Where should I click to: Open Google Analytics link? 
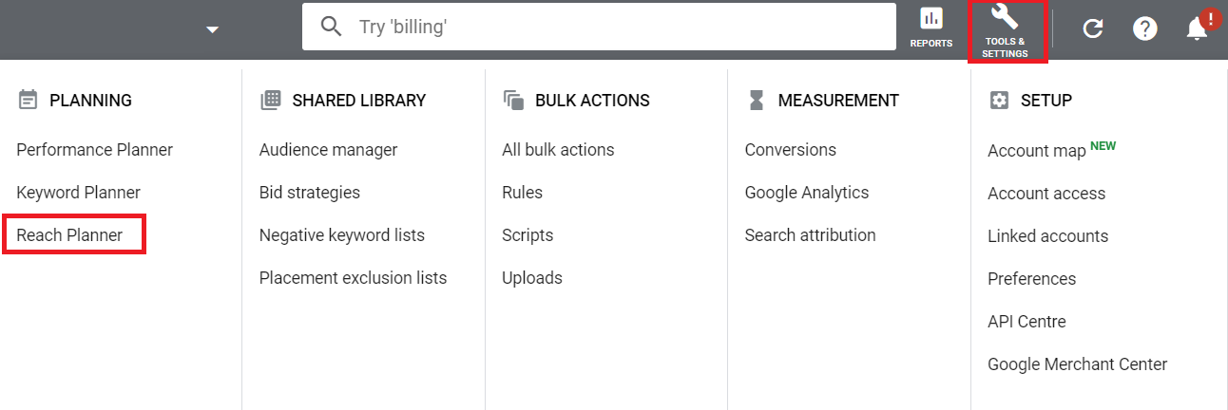tap(807, 193)
